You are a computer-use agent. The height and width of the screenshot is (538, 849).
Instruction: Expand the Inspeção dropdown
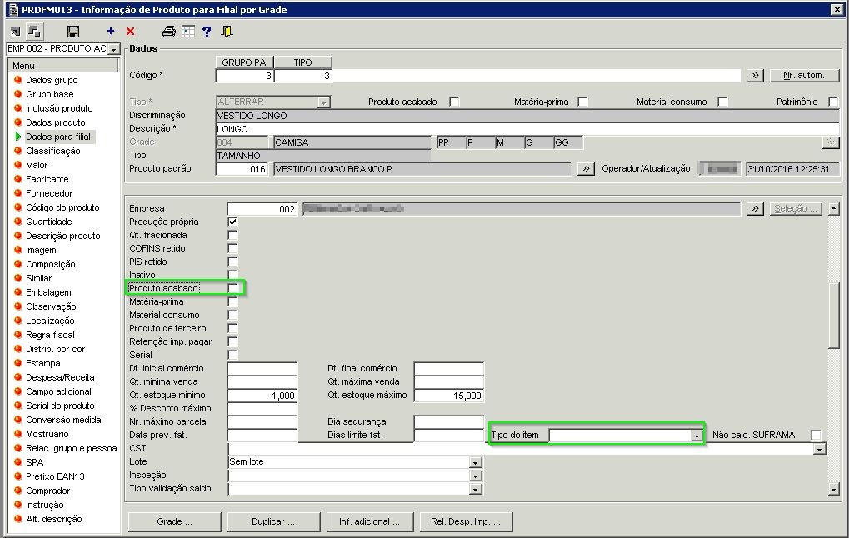(x=476, y=476)
